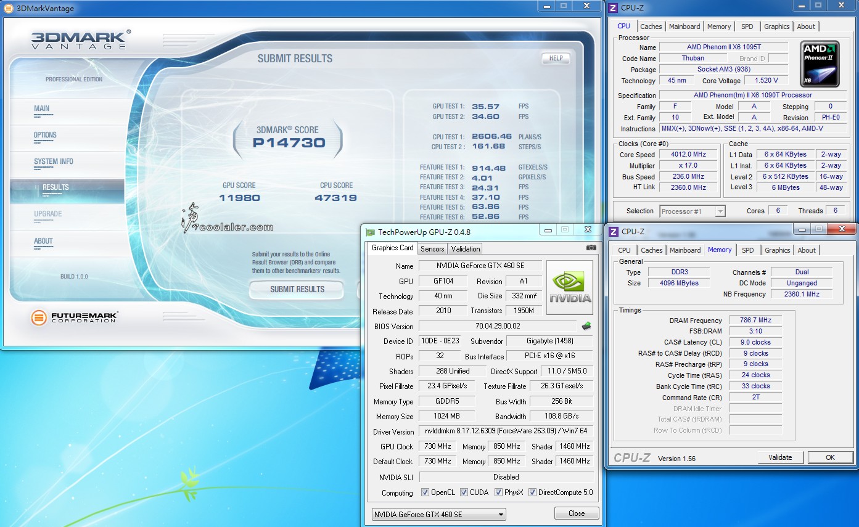Open the Processor #1 selection dropdown

click(693, 211)
